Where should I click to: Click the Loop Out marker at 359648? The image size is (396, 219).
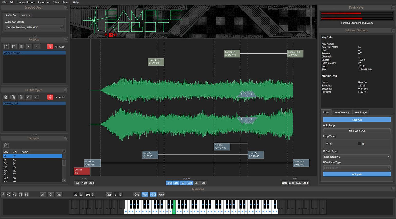[x=255, y=155]
